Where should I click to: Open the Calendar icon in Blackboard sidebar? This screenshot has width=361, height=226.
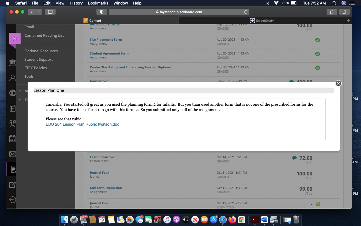tap(13, 139)
